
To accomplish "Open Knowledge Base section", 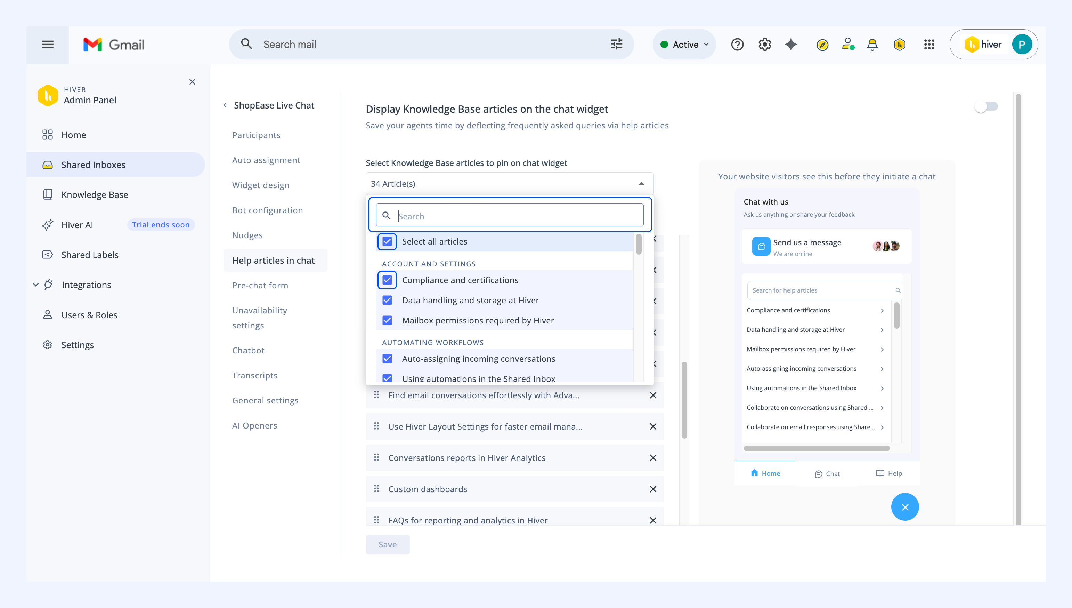I will click(116, 194).
